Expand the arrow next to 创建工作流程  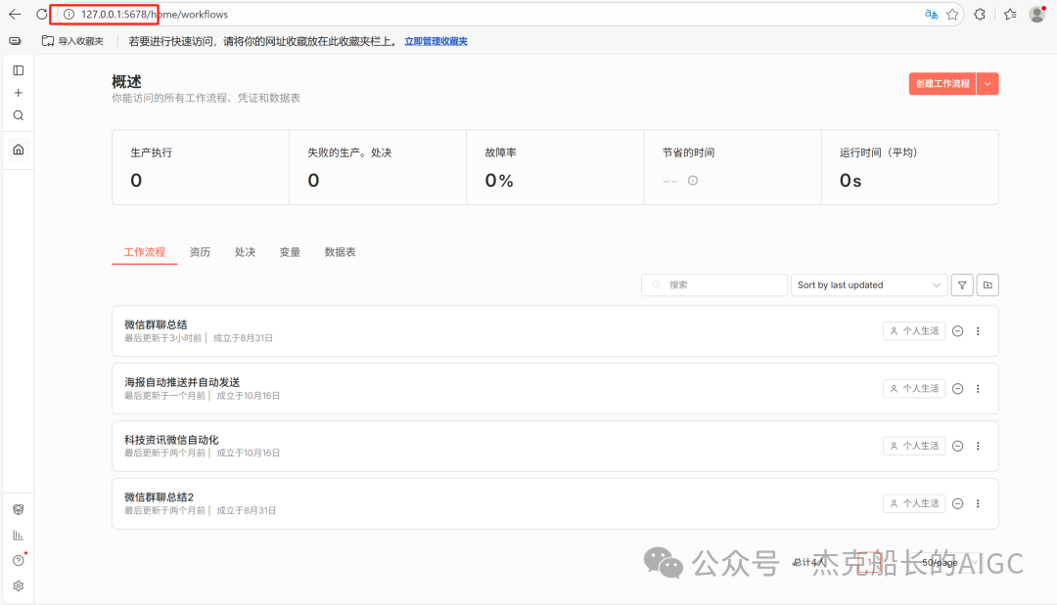(x=988, y=84)
